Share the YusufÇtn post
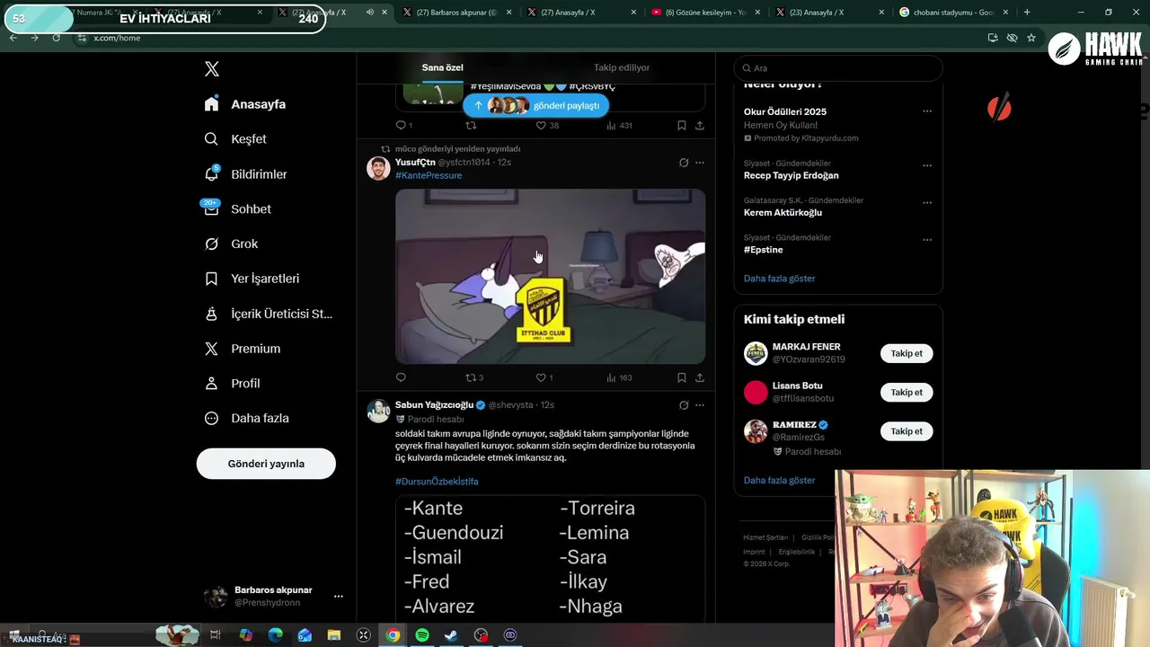This screenshot has height=647, width=1150. coord(700,377)
